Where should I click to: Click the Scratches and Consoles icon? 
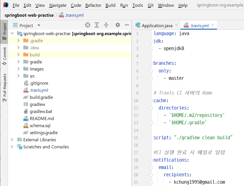pos(20,147)
